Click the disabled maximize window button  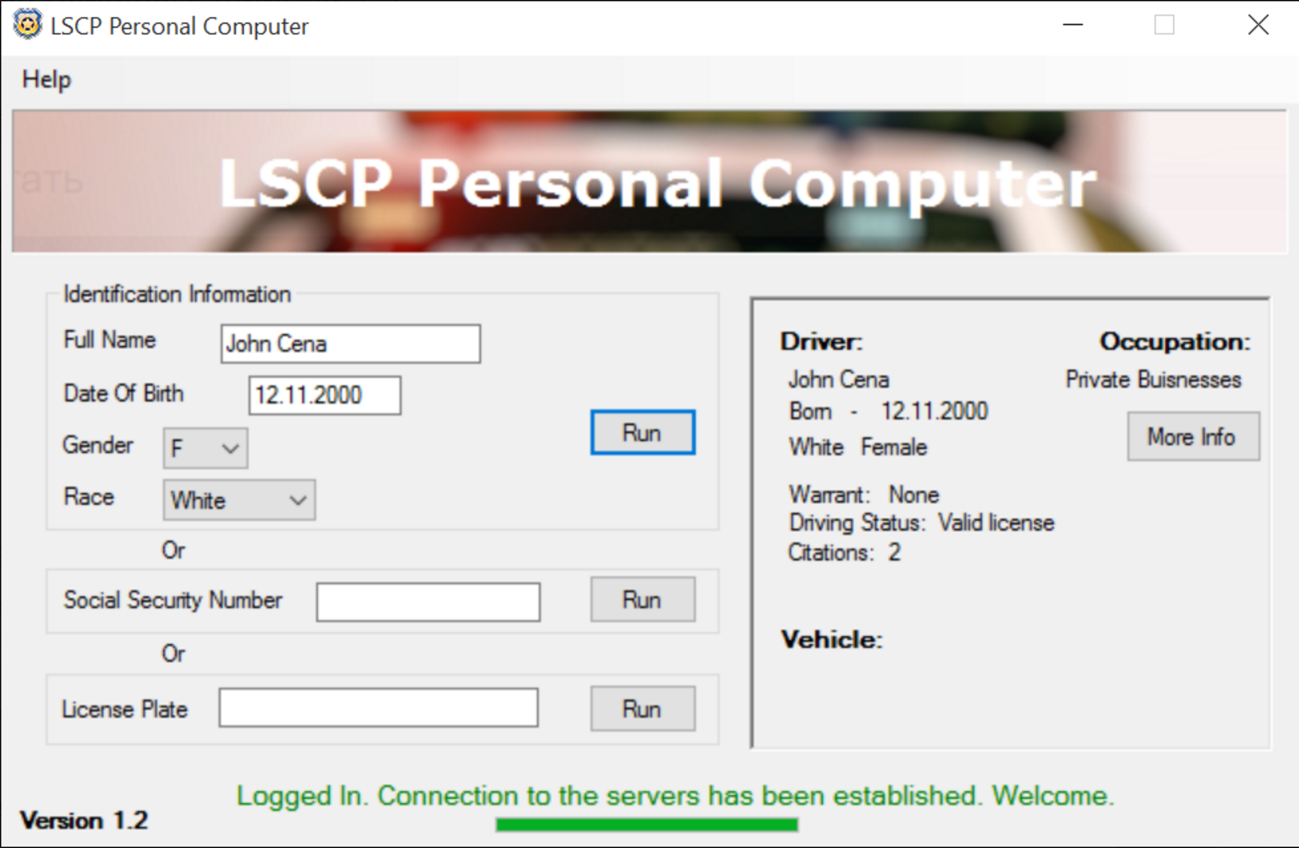click(x=1164, y=25)
